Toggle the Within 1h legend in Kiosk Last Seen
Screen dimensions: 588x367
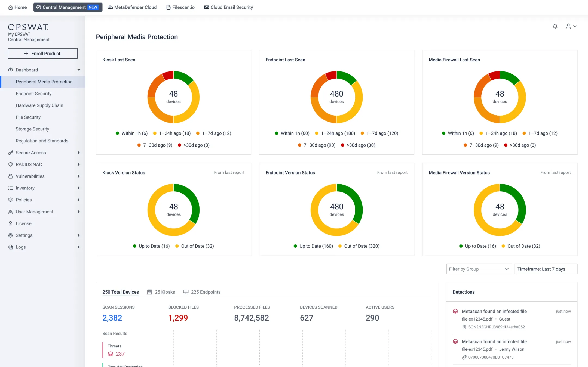tap(132, 133)
